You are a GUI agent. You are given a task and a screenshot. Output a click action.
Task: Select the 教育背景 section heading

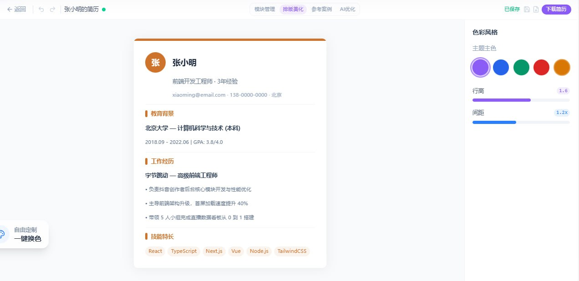(x=163, y=113)
